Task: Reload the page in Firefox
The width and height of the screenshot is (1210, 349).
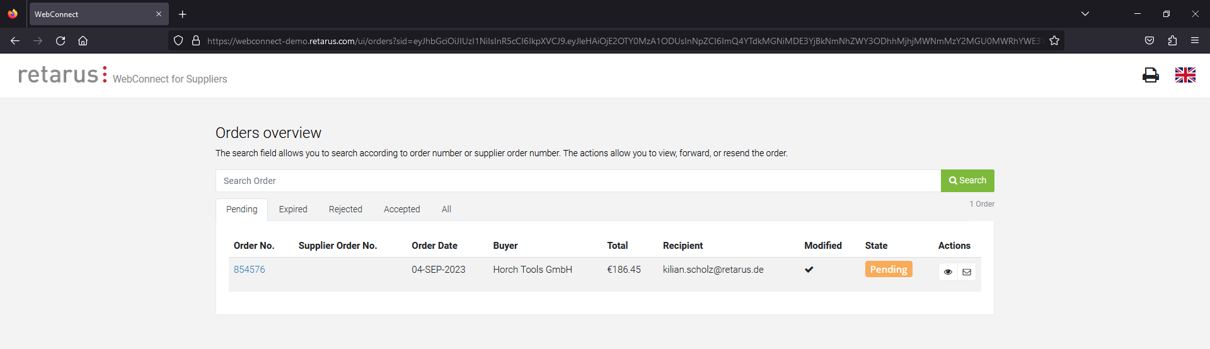Action: click(60, 40)
